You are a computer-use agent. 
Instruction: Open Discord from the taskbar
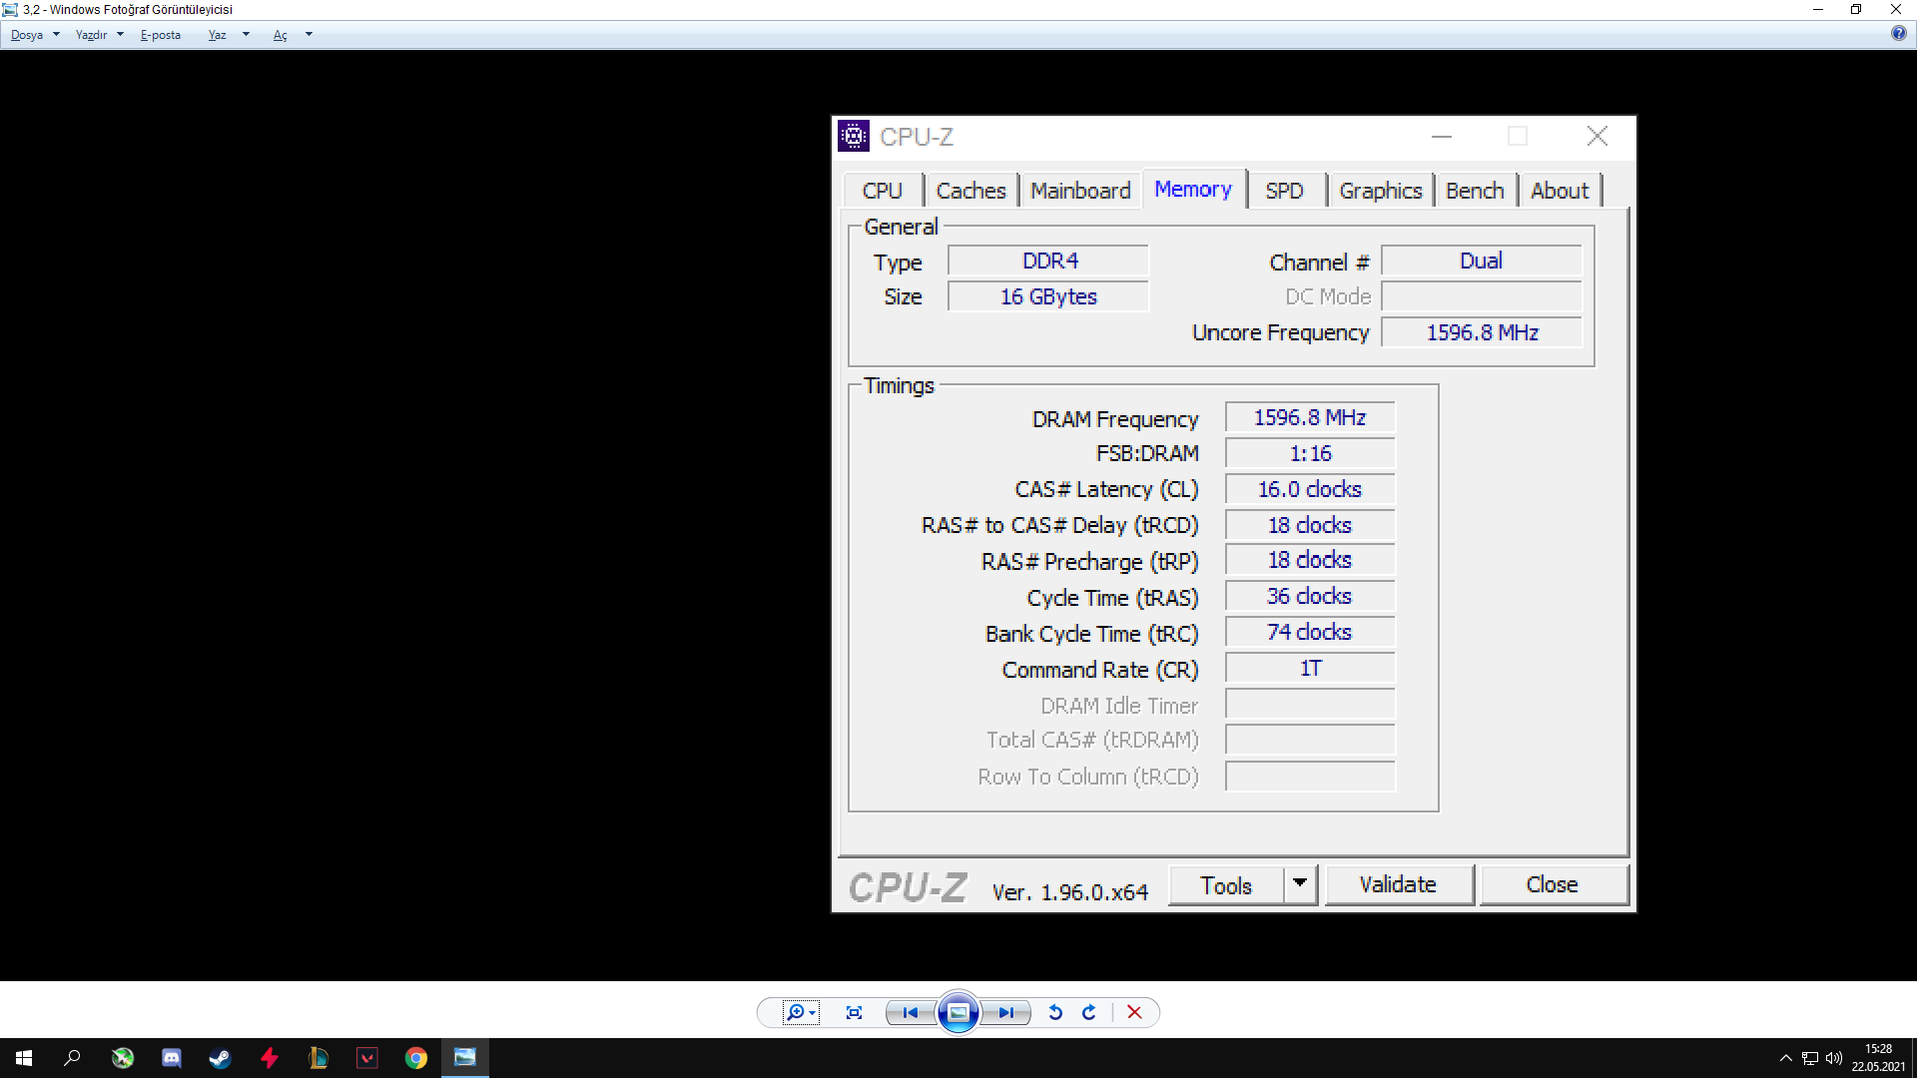pyautogui.click(x=171, y=1058)
